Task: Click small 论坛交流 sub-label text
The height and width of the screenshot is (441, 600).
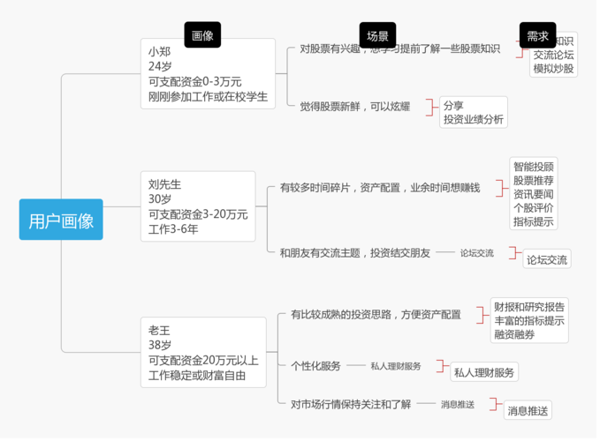Action: [477, 253]
